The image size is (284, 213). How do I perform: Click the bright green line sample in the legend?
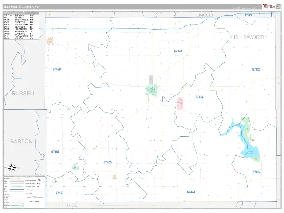(17, 207)
